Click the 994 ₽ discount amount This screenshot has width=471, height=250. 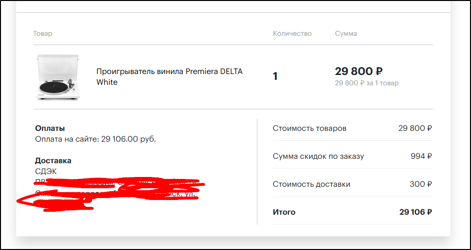point(421,156)
